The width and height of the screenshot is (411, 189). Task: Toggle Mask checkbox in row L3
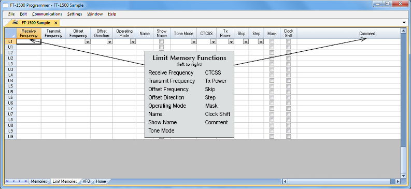[x=272, y=64]
